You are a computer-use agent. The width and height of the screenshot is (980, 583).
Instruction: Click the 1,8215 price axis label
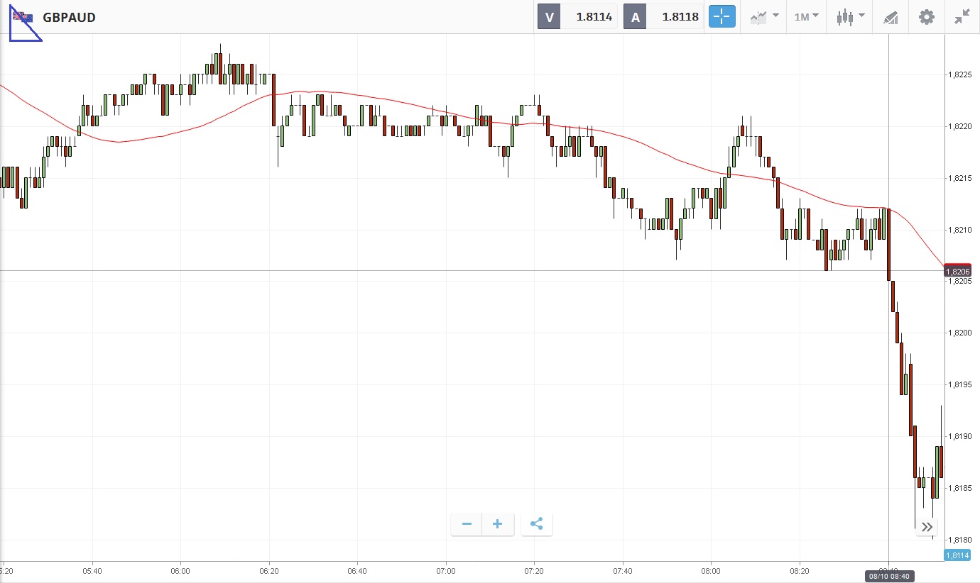(962, 178)
